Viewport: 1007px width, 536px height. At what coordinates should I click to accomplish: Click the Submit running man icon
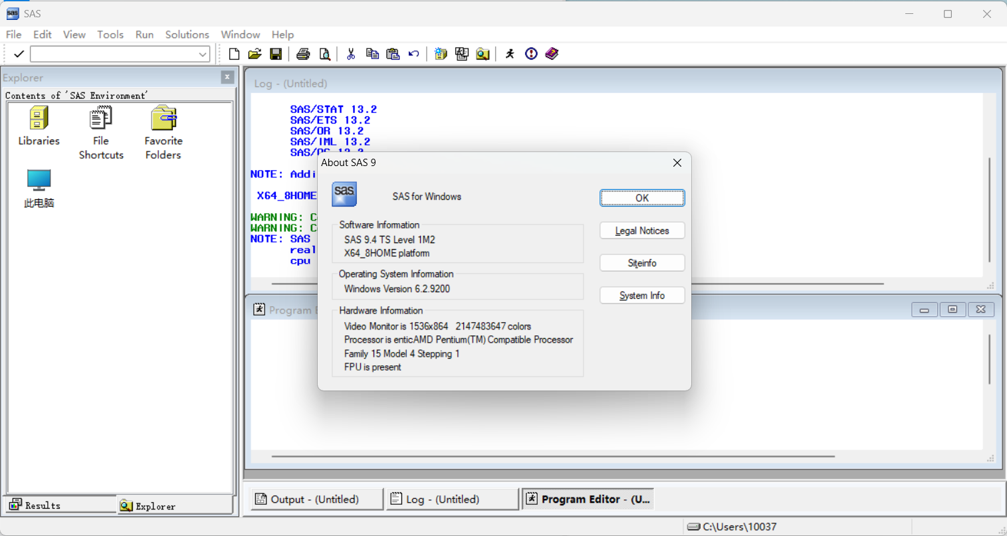510,54
